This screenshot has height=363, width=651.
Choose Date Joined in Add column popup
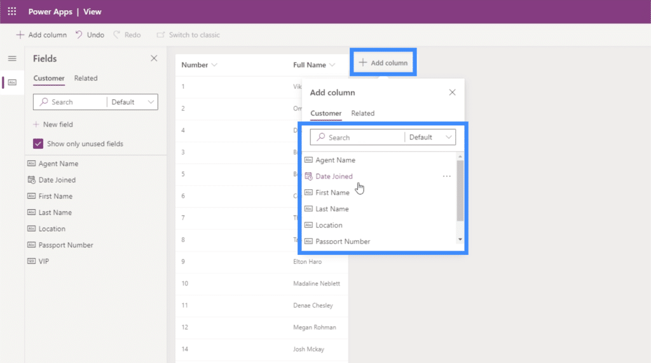pos(334,176)
